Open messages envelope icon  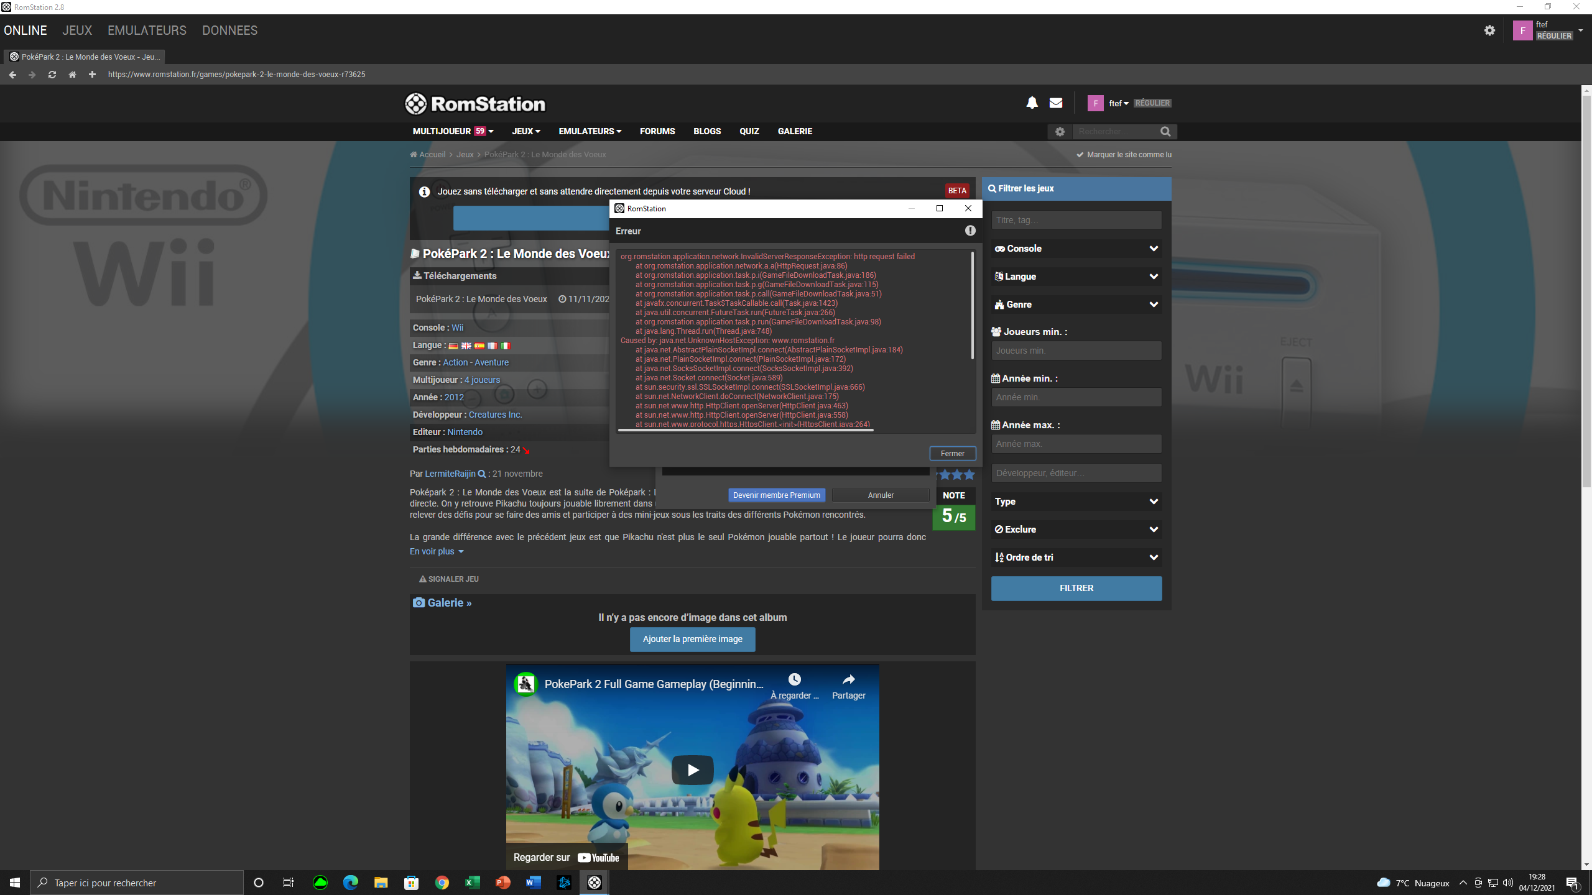click(1056, 103)
